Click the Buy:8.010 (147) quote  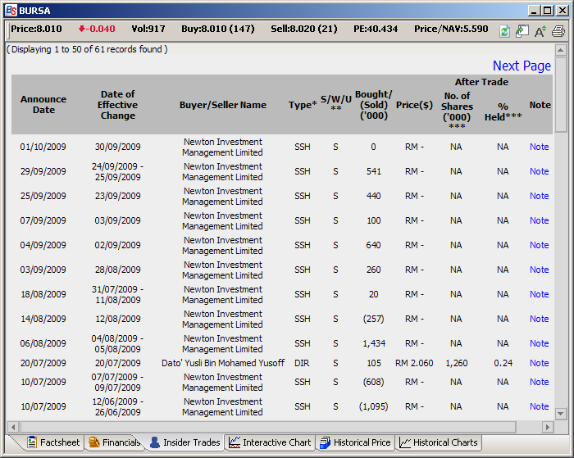[x=218, y=29]
